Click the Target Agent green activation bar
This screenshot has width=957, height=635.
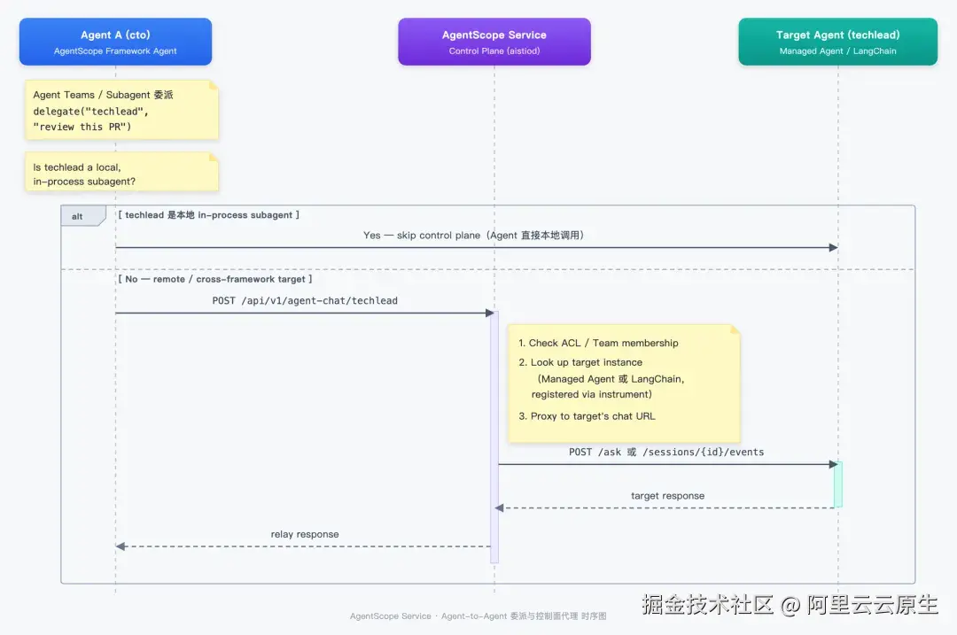(838, 484)
